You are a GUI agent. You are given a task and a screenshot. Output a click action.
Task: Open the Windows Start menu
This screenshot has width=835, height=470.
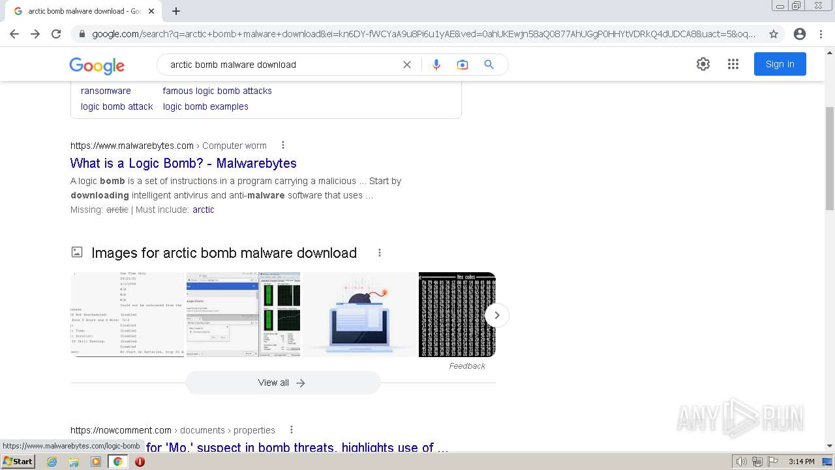click(18, 462)
